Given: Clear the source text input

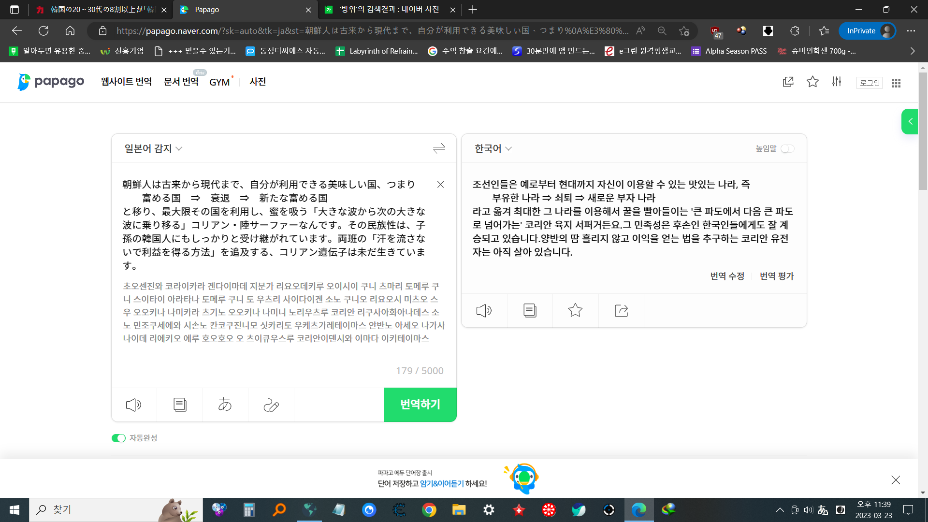Looking at the screenshot, I should click(x=440, y=185).
